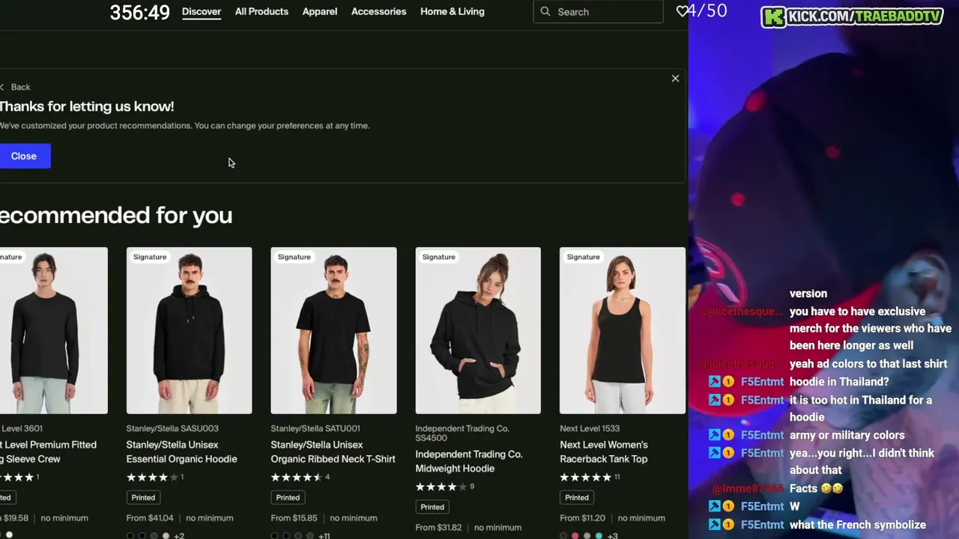This screenshot has width=959, height=539.
Task: Open the Apparel menu
Action: (320, 11)
